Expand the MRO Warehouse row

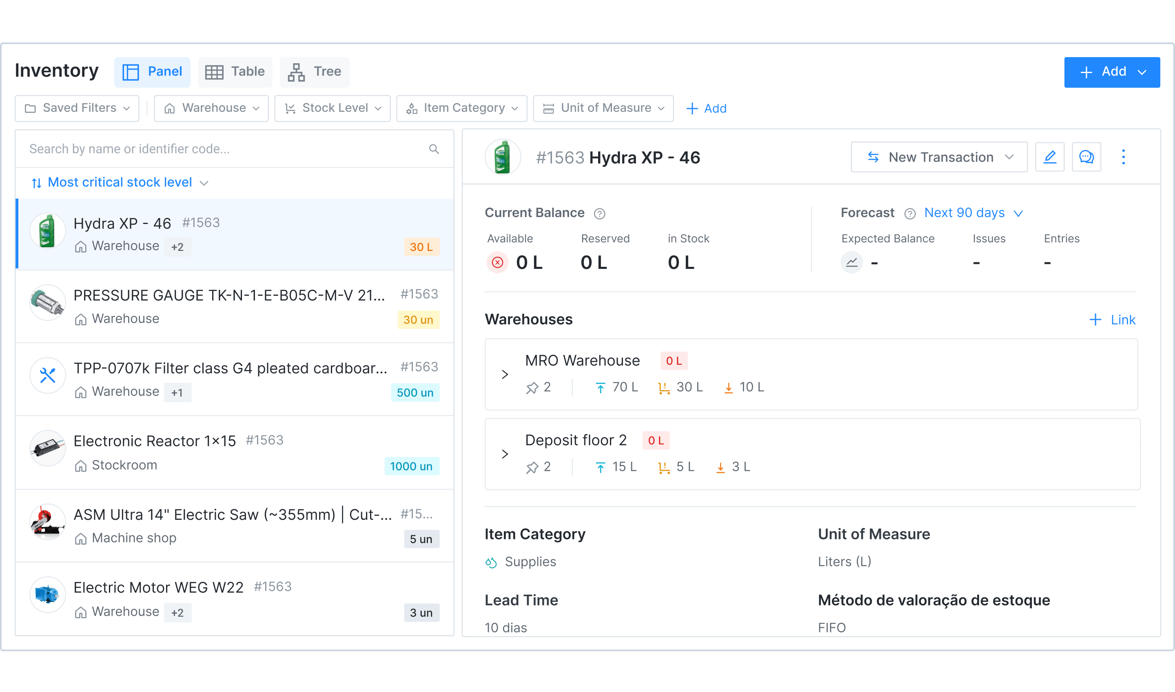pyautogui.click(x=505, y=375)
